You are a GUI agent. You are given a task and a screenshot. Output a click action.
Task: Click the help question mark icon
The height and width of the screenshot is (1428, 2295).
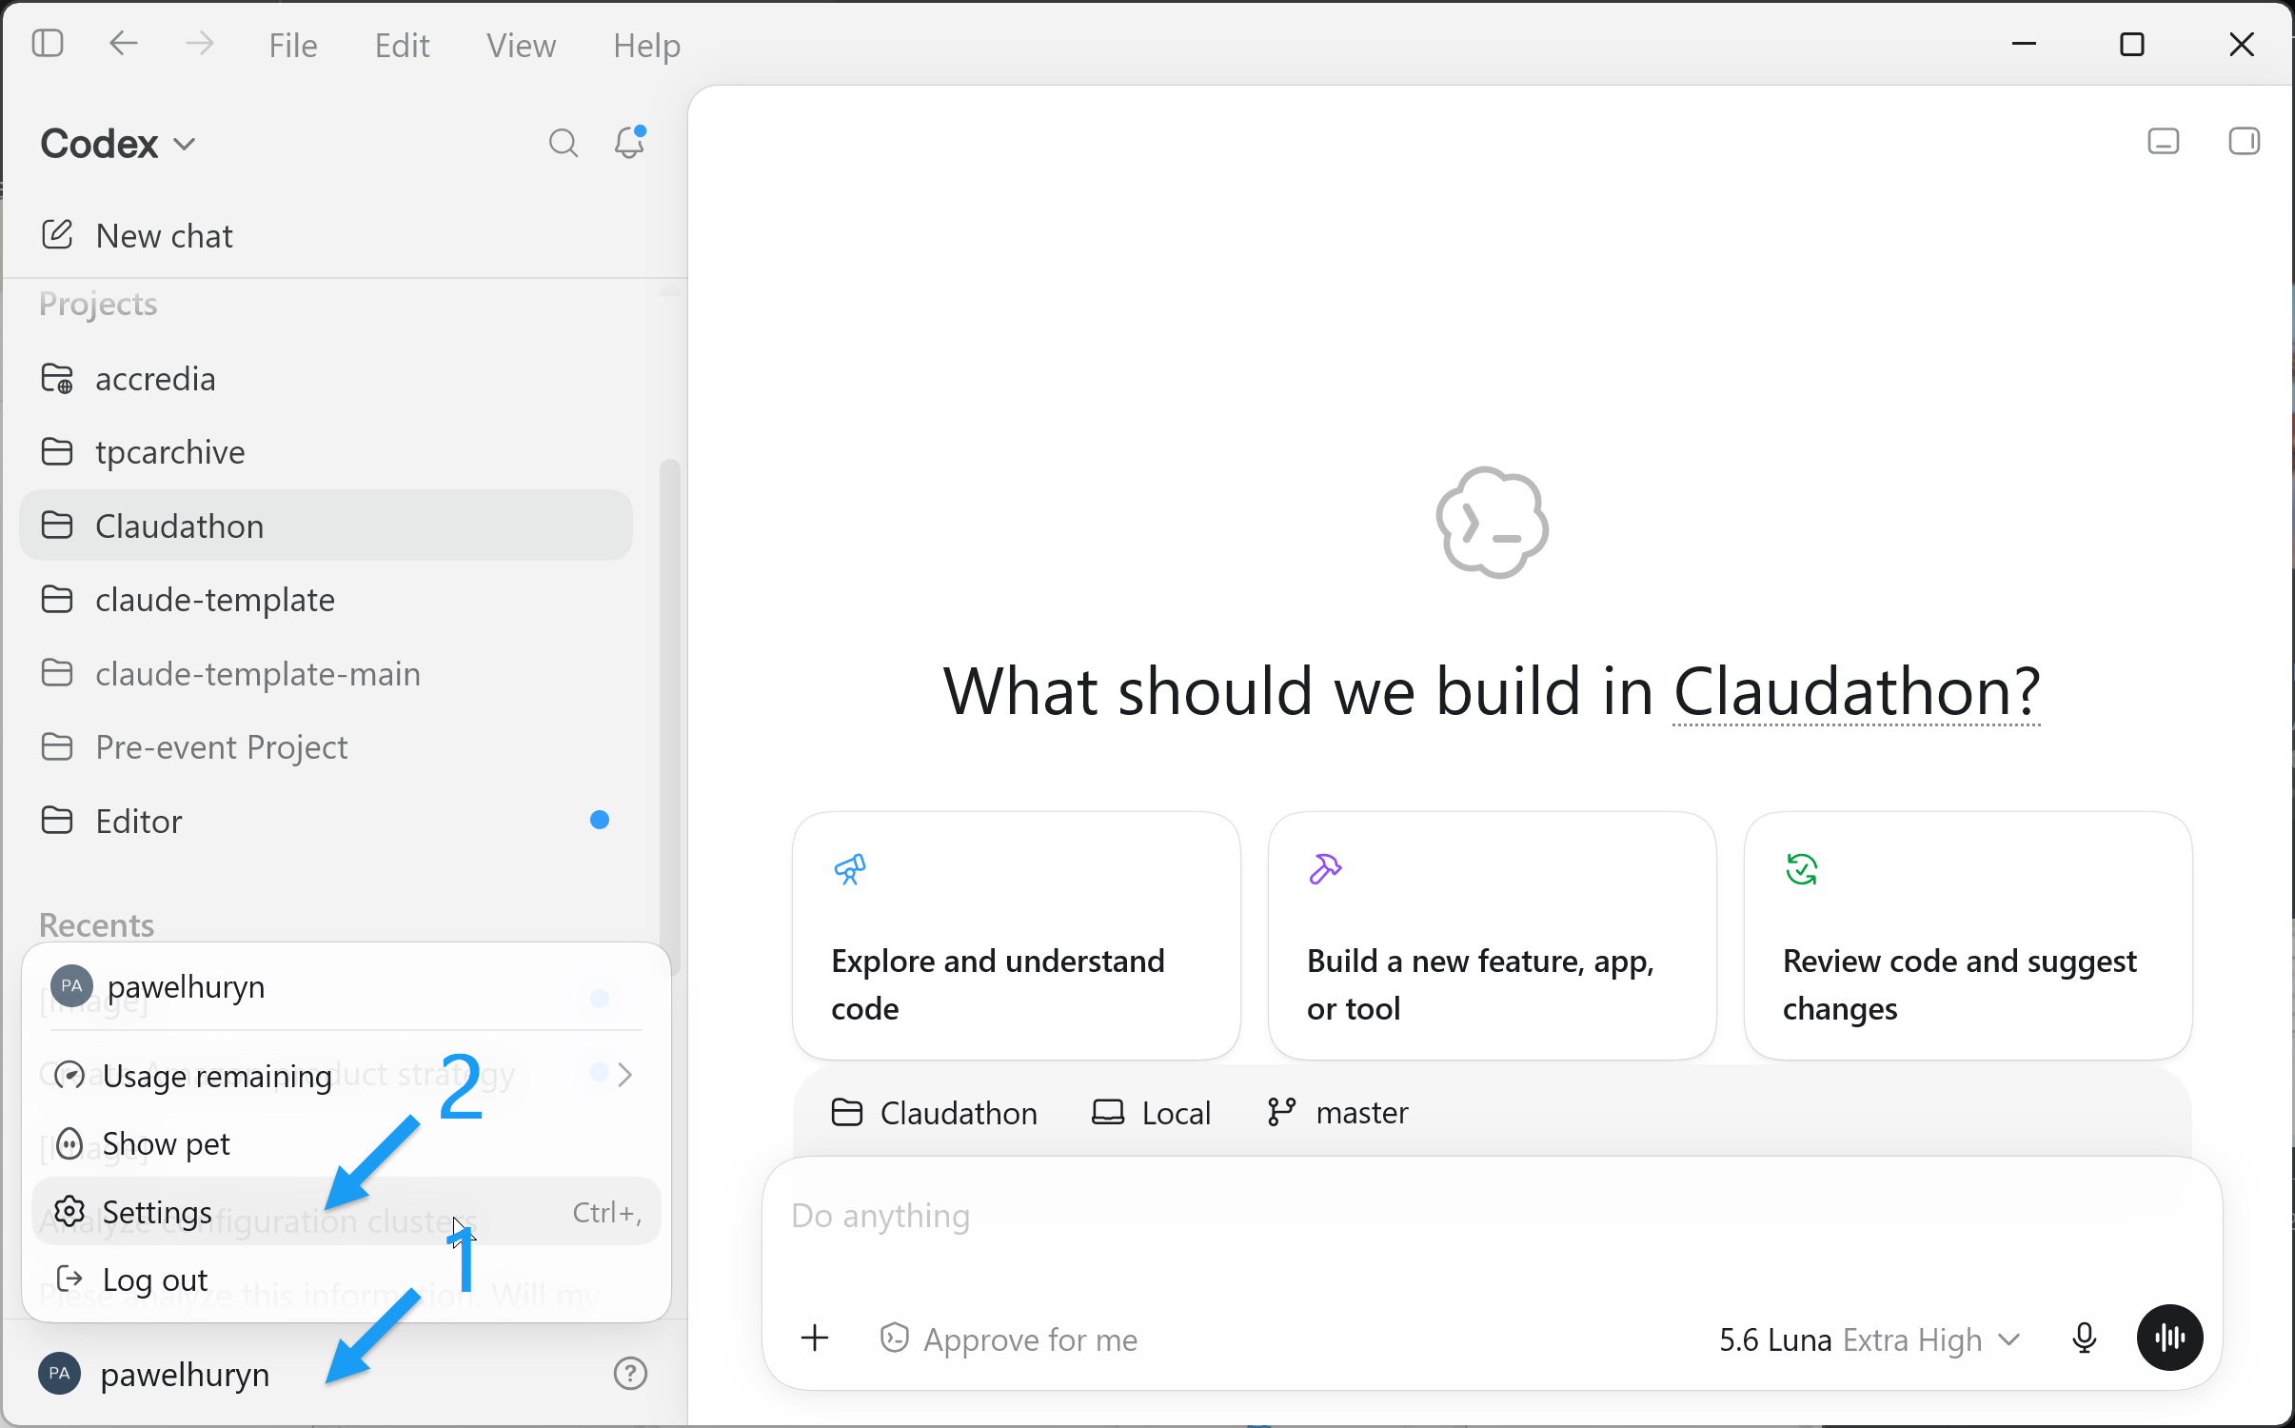630,1374
